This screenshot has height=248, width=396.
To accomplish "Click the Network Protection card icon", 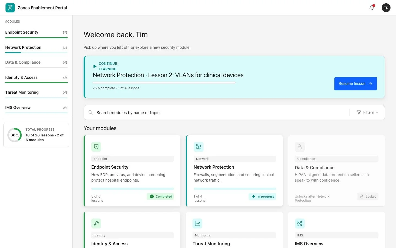I will click(x=199, y=147).
